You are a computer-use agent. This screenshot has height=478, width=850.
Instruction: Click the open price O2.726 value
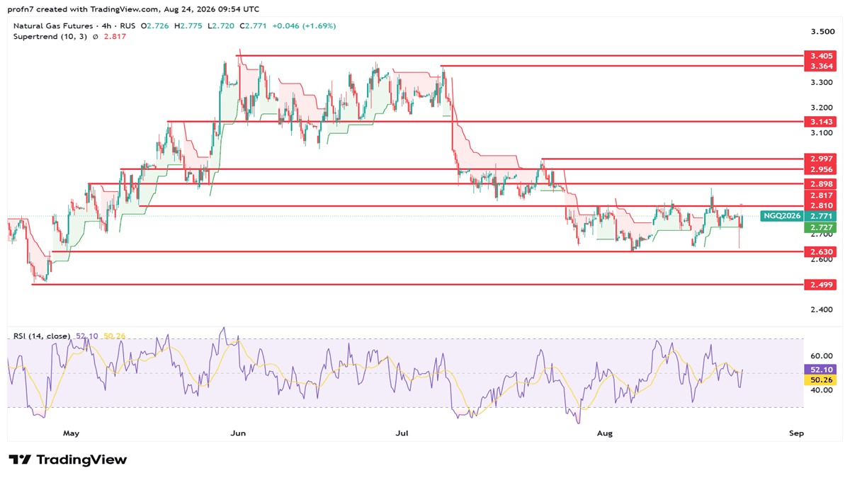[x=154, y=25]
